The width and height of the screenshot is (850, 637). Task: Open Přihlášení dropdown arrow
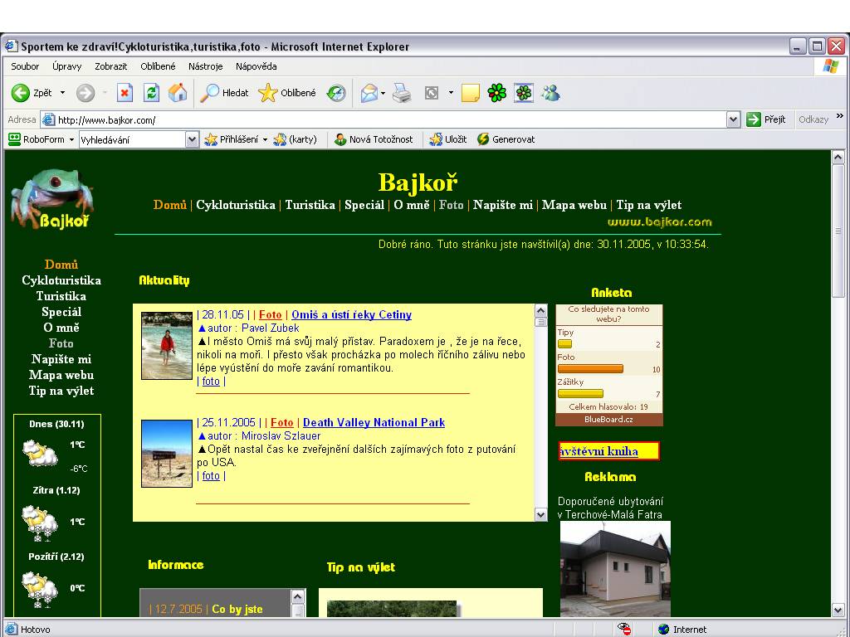tap(265, 139)
